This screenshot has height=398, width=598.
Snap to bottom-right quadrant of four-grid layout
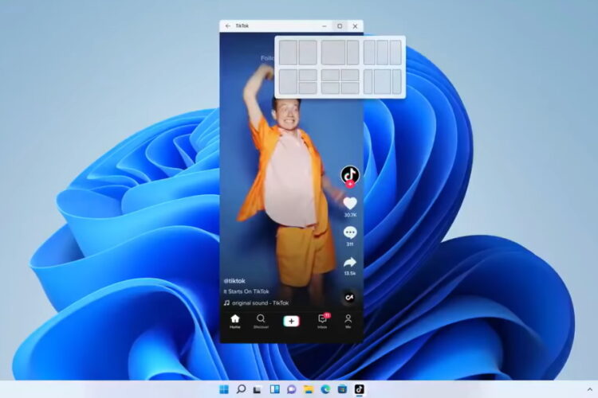[350, 88]
